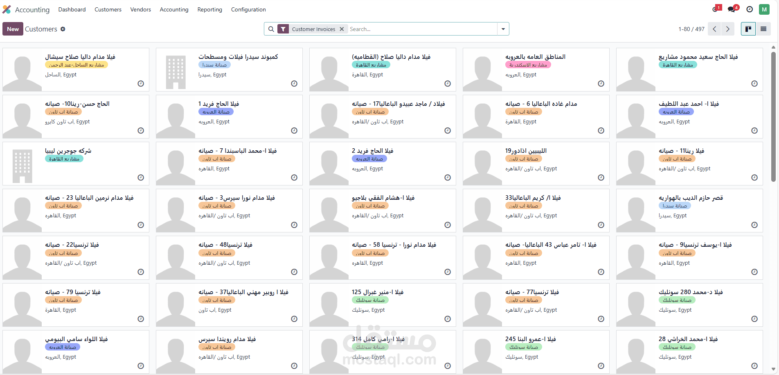Go to next page of customers
The width and height of the screenshot is (779, 375).
click(x=727, y=29)
